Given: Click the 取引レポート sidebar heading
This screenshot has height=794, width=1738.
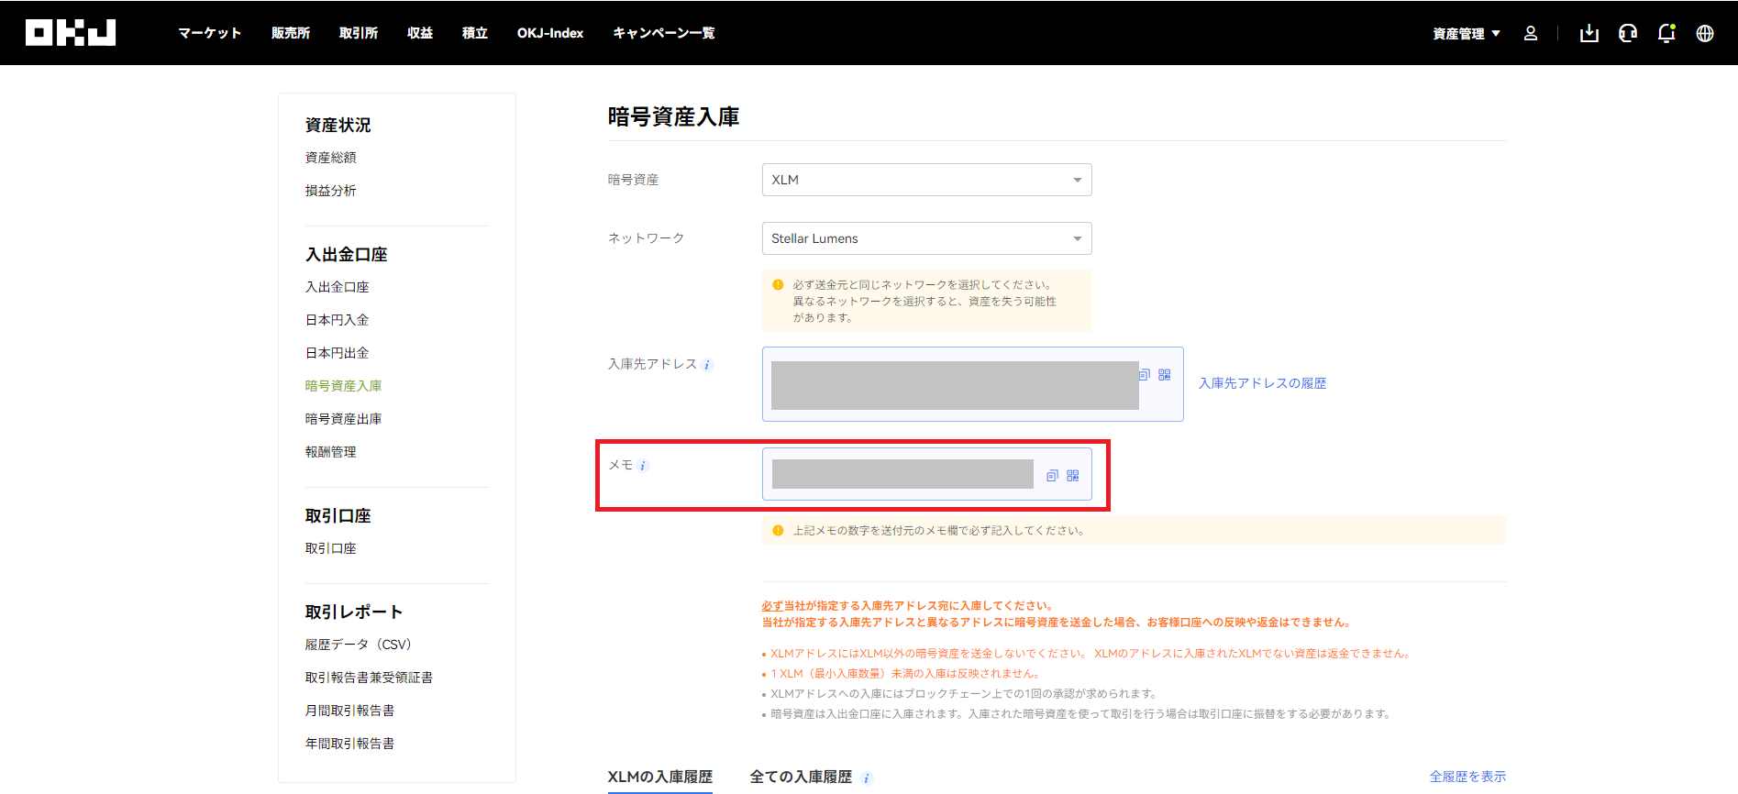Looking at the screenshot, I should point(354,612).
